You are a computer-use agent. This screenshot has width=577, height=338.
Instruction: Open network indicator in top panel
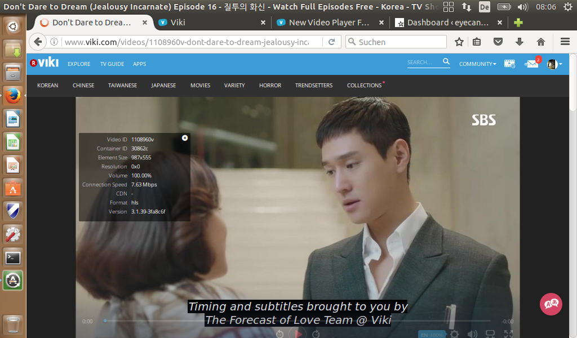pyautogui.click(x=466, y=7)
